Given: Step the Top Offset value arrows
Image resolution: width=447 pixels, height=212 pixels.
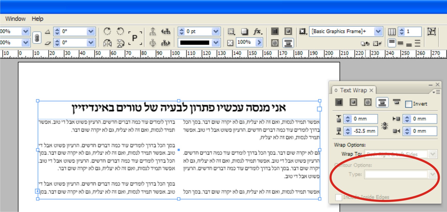Looking at the screenshot, I should [x=348, y=119].
